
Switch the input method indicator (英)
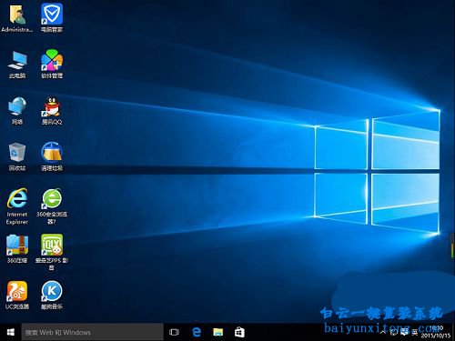tap(415, 333)
